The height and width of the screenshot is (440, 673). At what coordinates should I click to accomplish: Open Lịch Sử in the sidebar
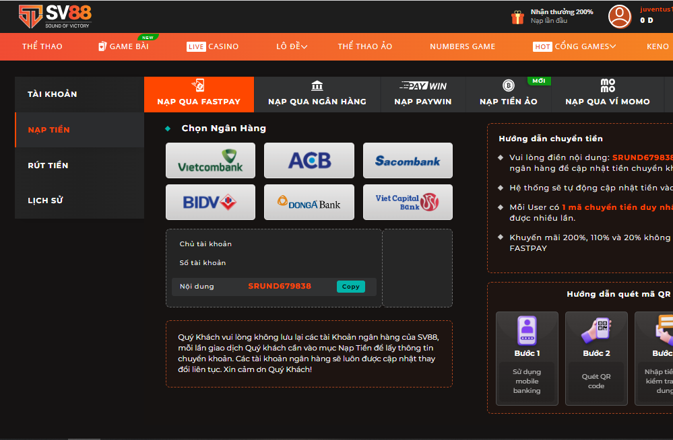79,200
